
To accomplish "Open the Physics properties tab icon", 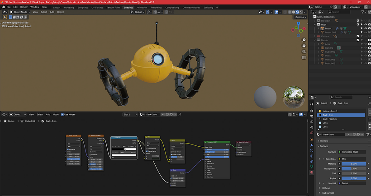I will coord(312,156).
